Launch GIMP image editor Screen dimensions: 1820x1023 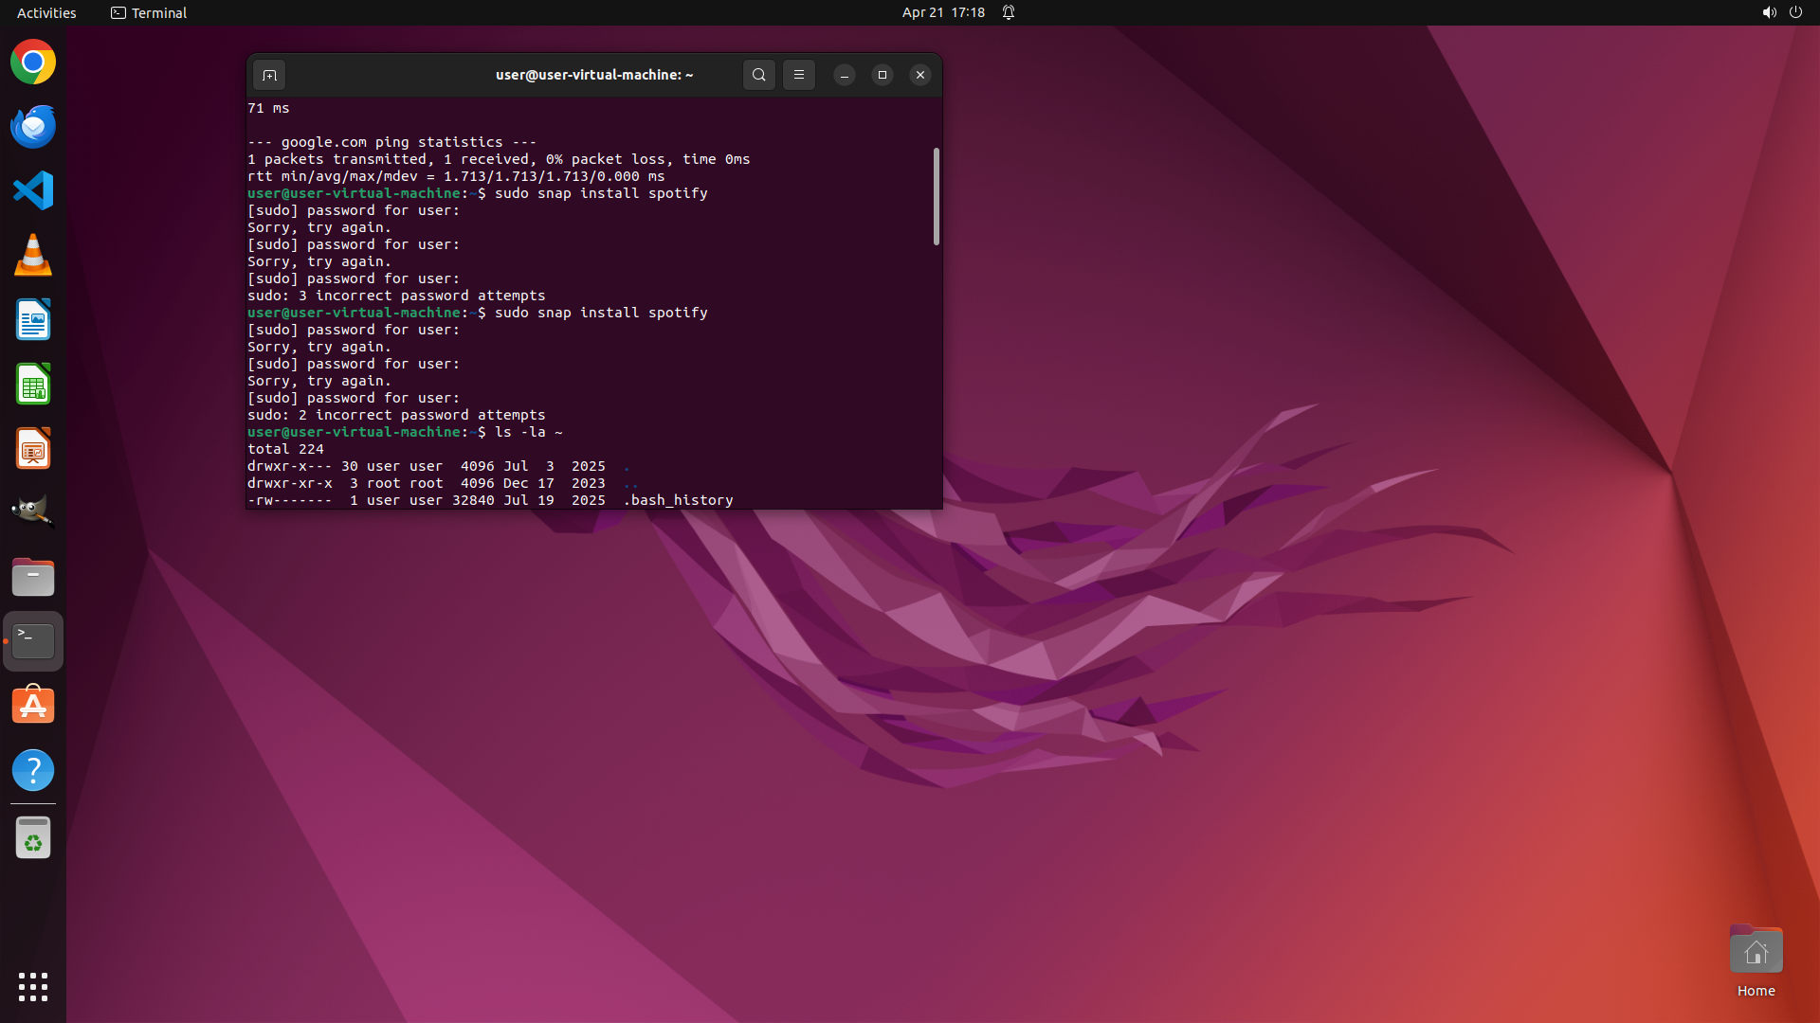coord(33,512)
